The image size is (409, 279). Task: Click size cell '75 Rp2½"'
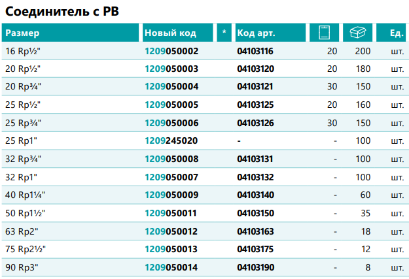26,249
